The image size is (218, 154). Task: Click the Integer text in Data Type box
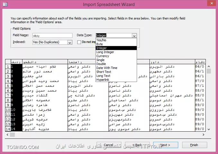point(101,36)
